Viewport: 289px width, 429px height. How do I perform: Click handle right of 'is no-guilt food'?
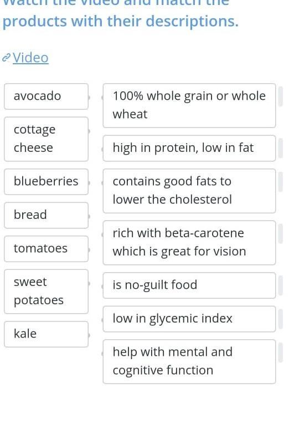281,285
